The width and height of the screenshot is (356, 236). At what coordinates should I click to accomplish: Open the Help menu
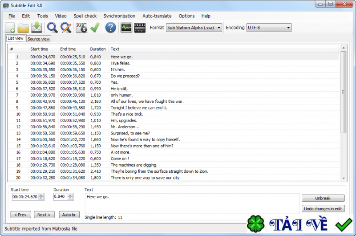(206, 16)
